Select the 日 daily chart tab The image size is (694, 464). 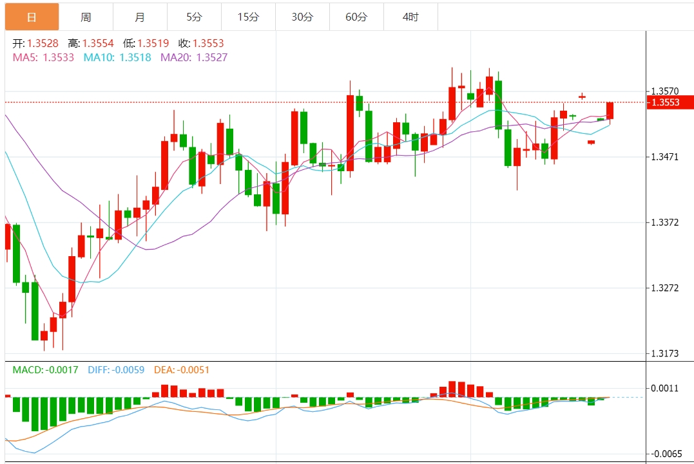[x=32, y=17]
